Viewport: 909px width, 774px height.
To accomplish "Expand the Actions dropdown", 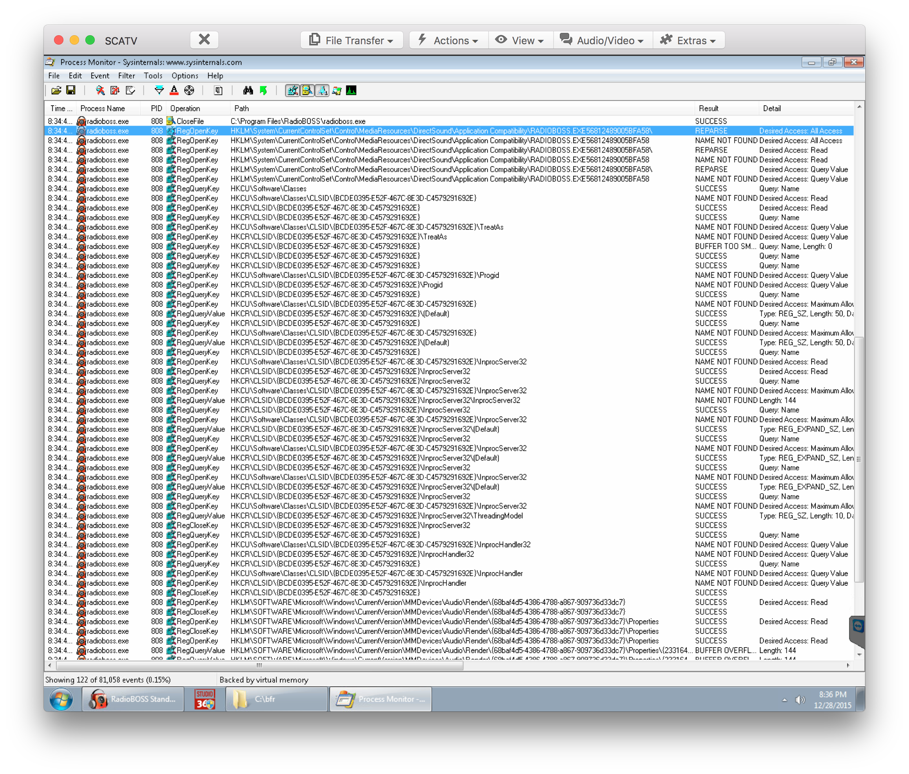I will 448,40.
